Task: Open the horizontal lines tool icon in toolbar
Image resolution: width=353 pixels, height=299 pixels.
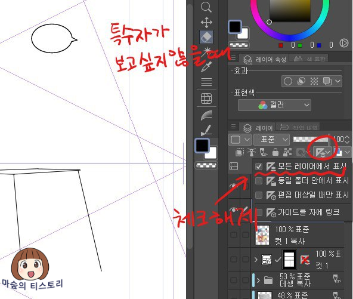Action: coord(206,82)
